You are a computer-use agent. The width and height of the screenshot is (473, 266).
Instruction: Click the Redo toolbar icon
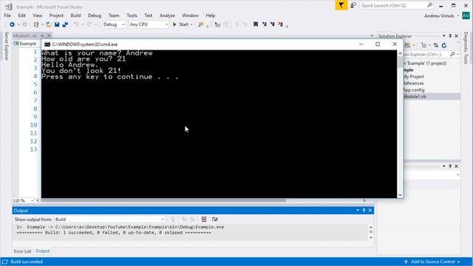coord(89,24)
